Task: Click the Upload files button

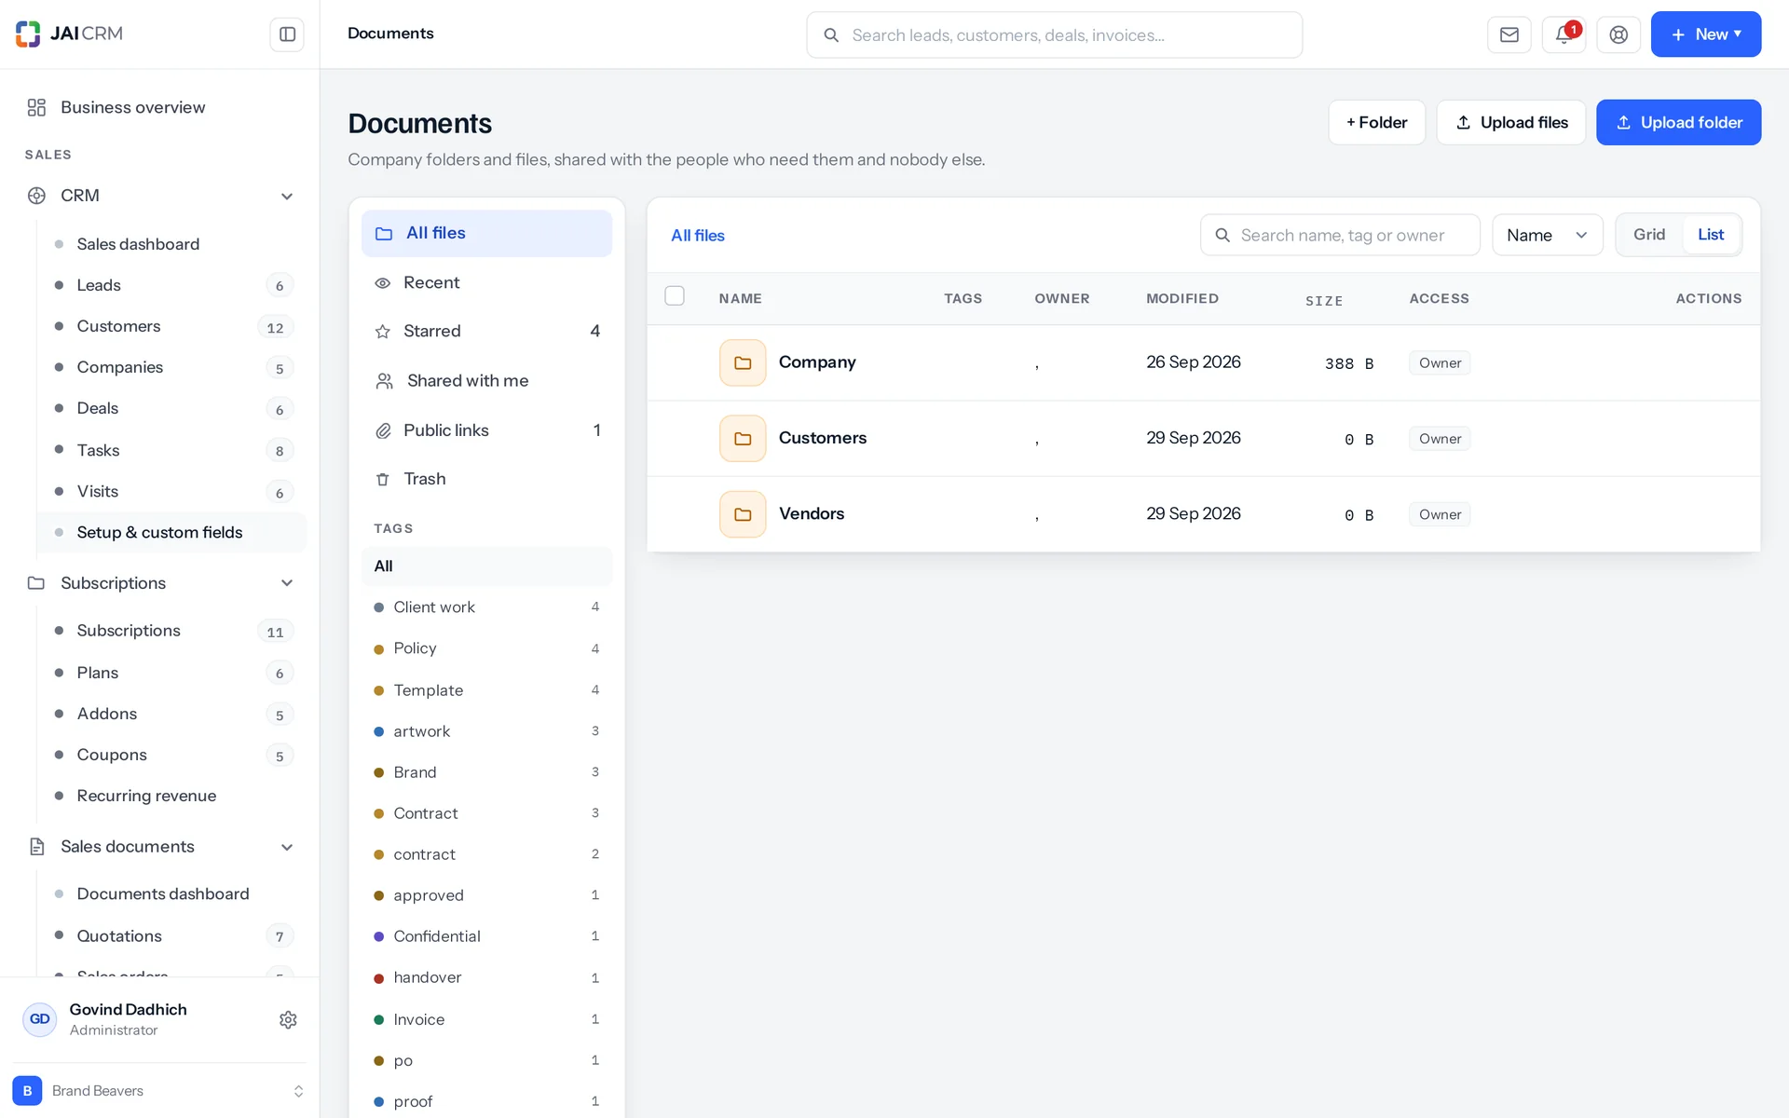Action: tap(1510, 122)
